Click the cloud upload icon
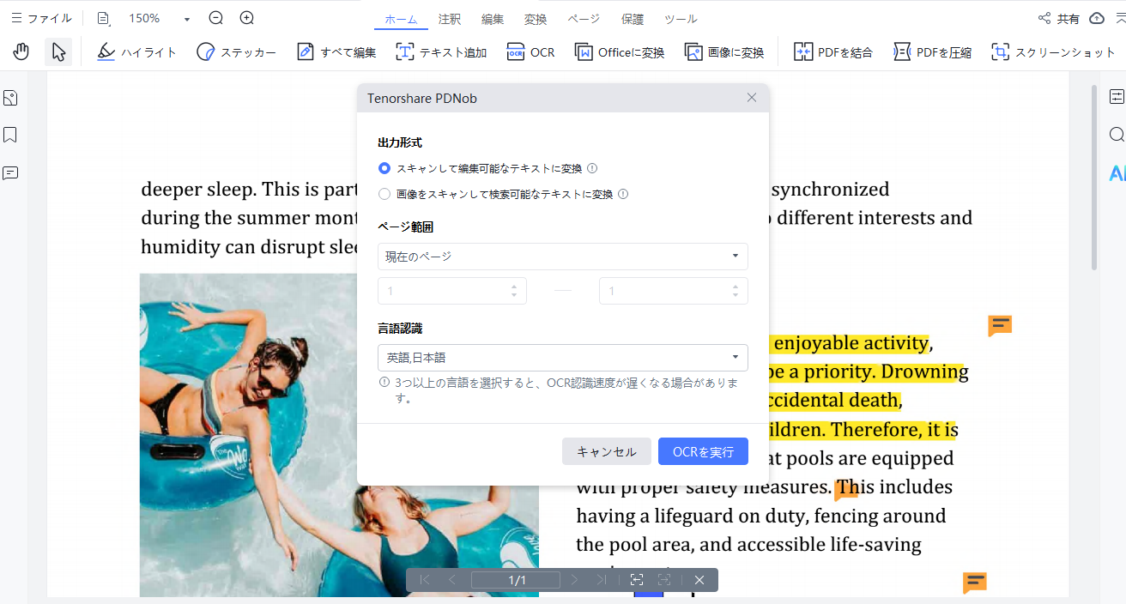The height and width of the screenshot is (604, 1126). pos(1097,18)
